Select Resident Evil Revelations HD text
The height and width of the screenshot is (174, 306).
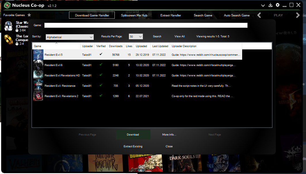pyautogui.click(x=62, y=76)
